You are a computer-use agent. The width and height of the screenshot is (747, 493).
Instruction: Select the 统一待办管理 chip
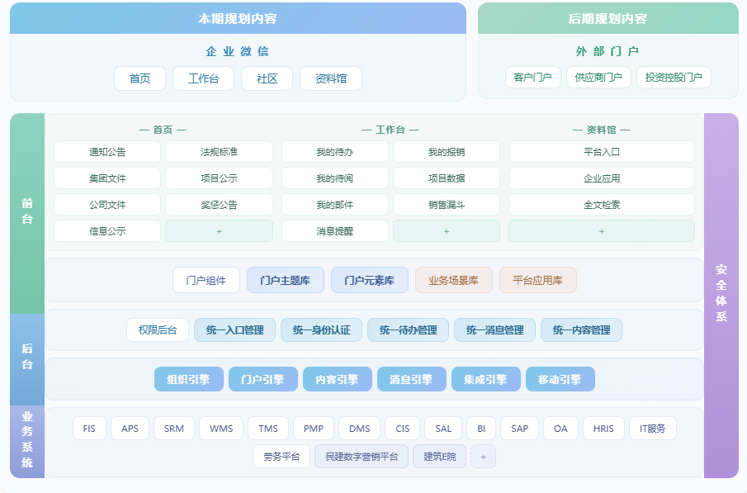coord(409,330)
